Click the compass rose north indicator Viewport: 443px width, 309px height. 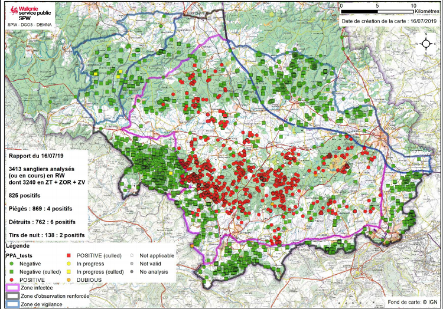[x=424, y=43]
